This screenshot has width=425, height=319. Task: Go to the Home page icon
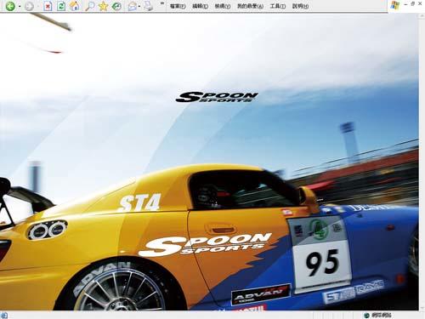pyautogui.click(x=75, y=6)
